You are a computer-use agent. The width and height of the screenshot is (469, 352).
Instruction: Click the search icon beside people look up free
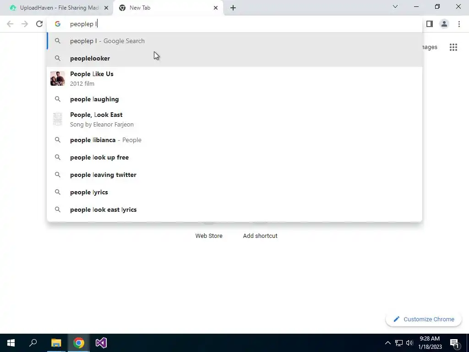57,158
